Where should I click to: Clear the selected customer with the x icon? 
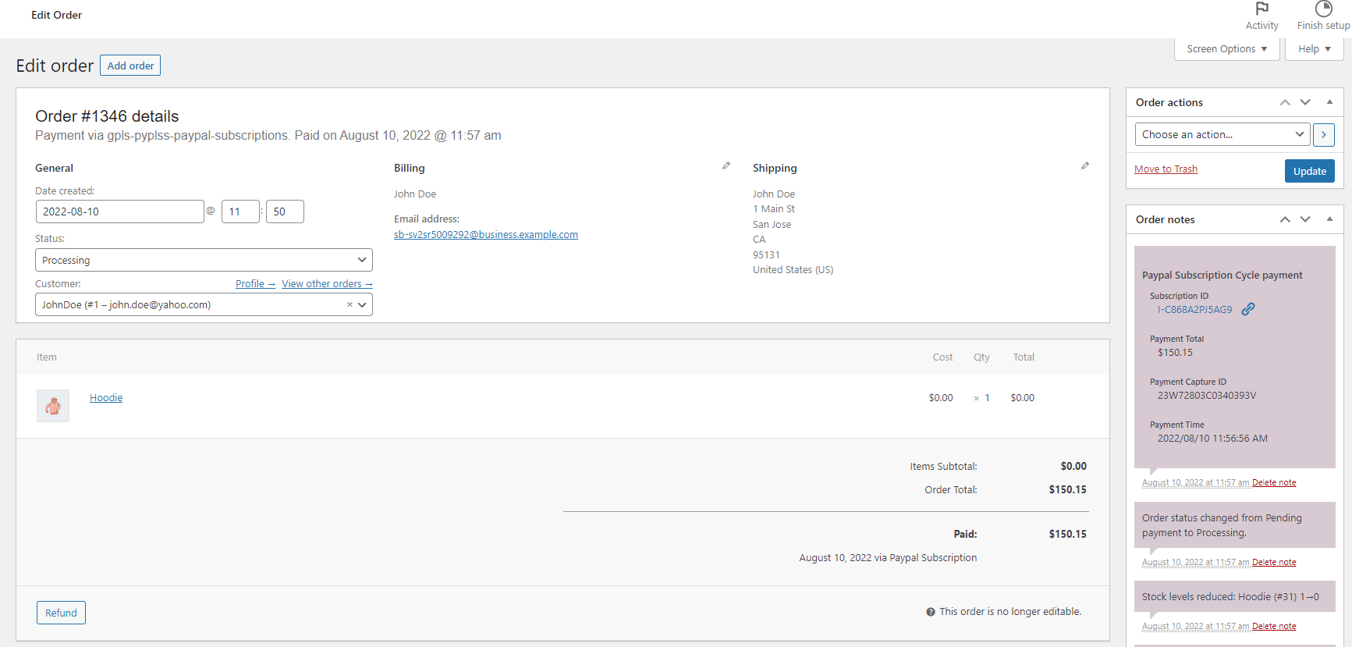coord(350,304)
